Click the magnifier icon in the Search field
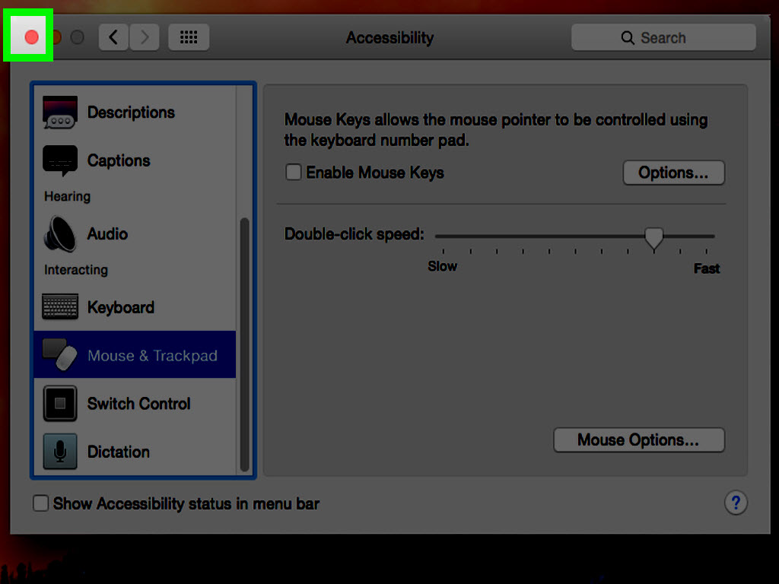Screen dimensions: 779x584 tap(628, 38)
